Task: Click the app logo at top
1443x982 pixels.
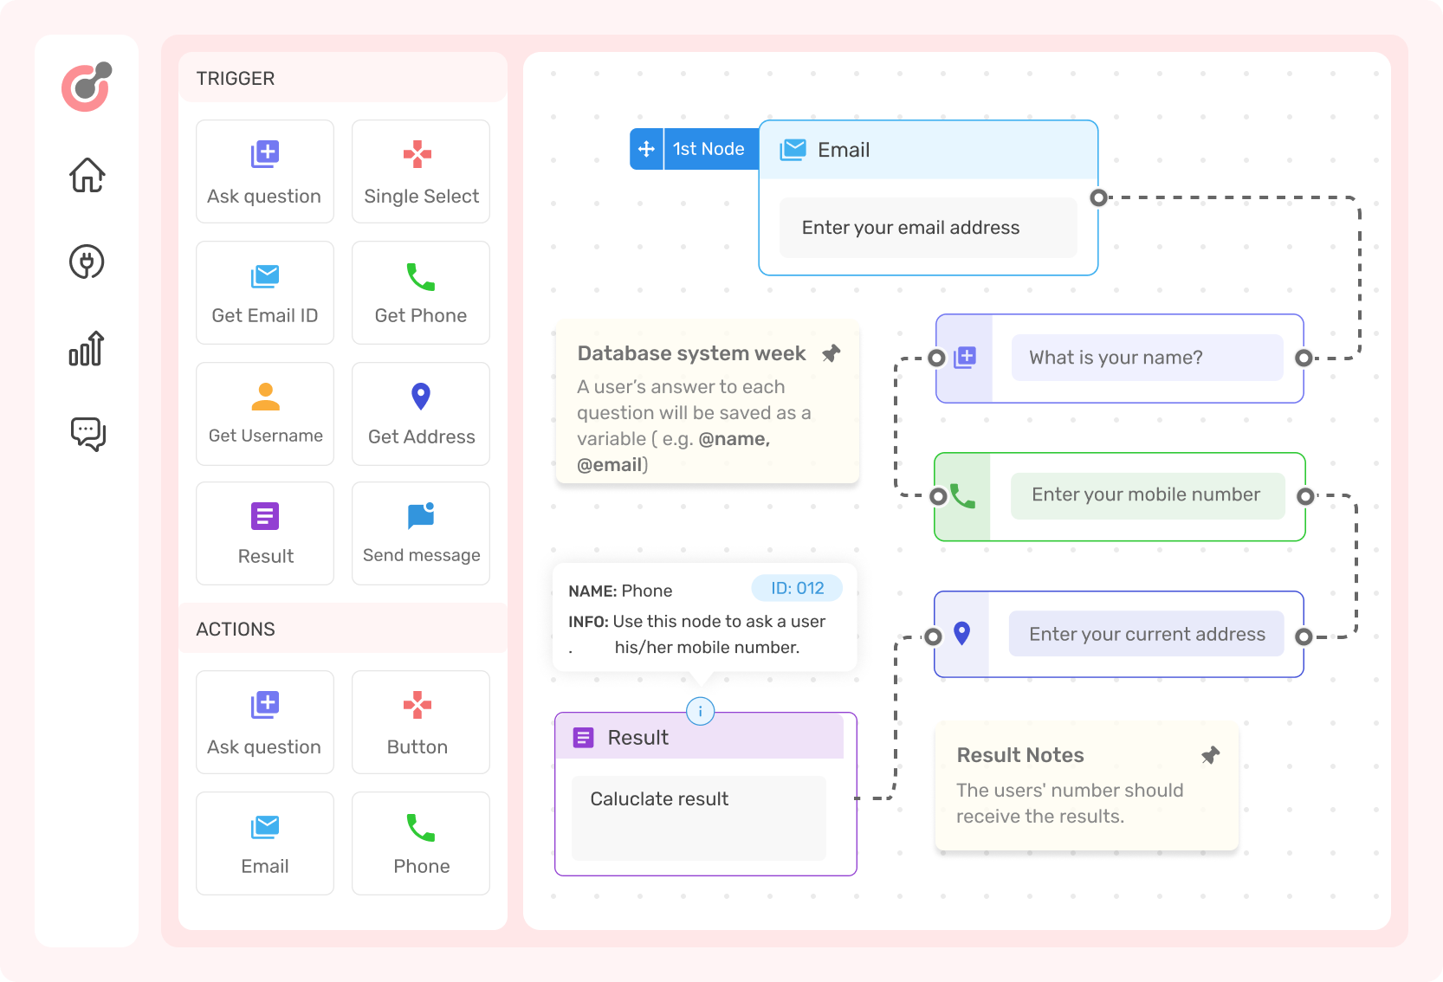Action: [87, 86]
